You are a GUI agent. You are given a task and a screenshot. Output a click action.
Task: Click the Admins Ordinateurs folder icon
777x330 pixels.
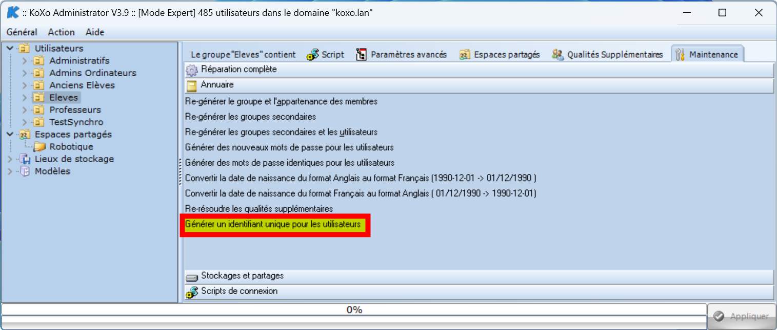tap(39, 73)
